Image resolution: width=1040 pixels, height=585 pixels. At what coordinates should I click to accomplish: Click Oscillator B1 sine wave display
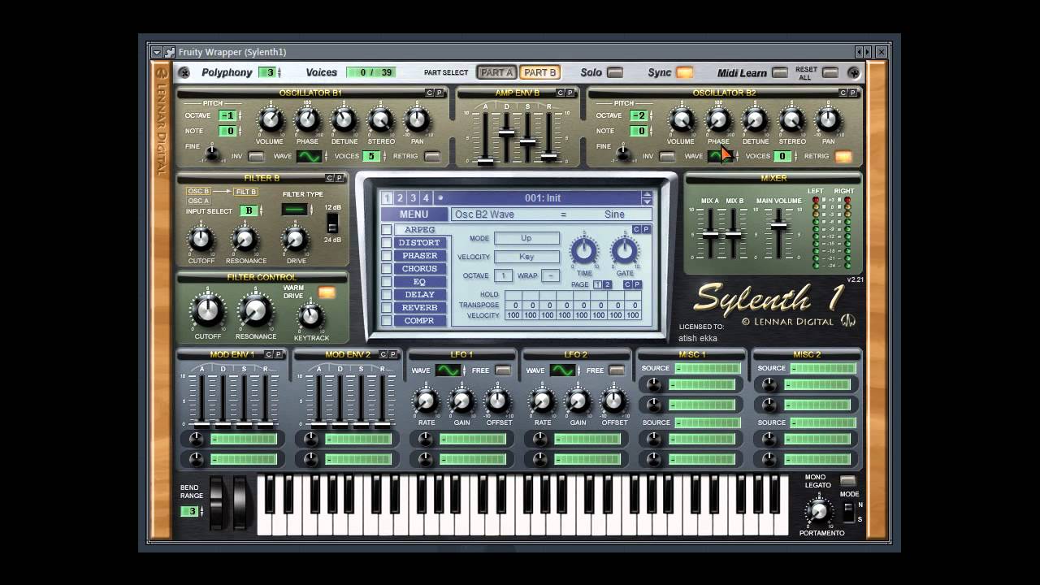tap(309, 156)
